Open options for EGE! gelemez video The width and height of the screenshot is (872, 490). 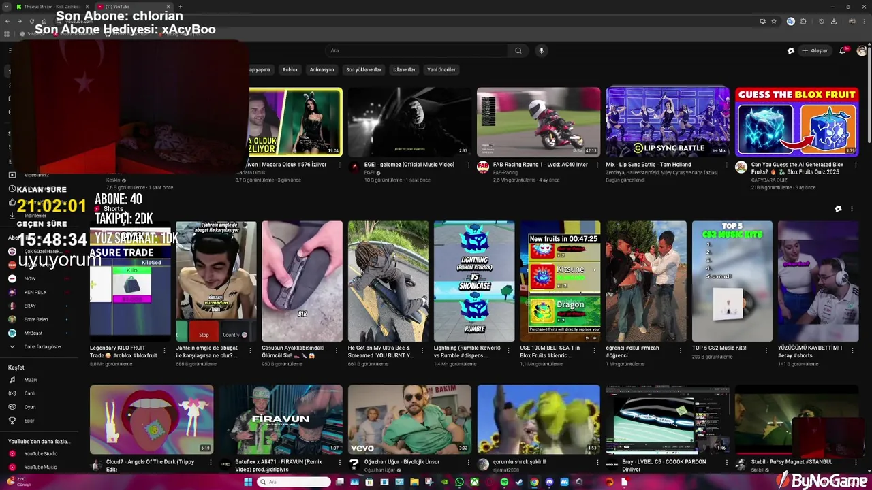(468, 165)
